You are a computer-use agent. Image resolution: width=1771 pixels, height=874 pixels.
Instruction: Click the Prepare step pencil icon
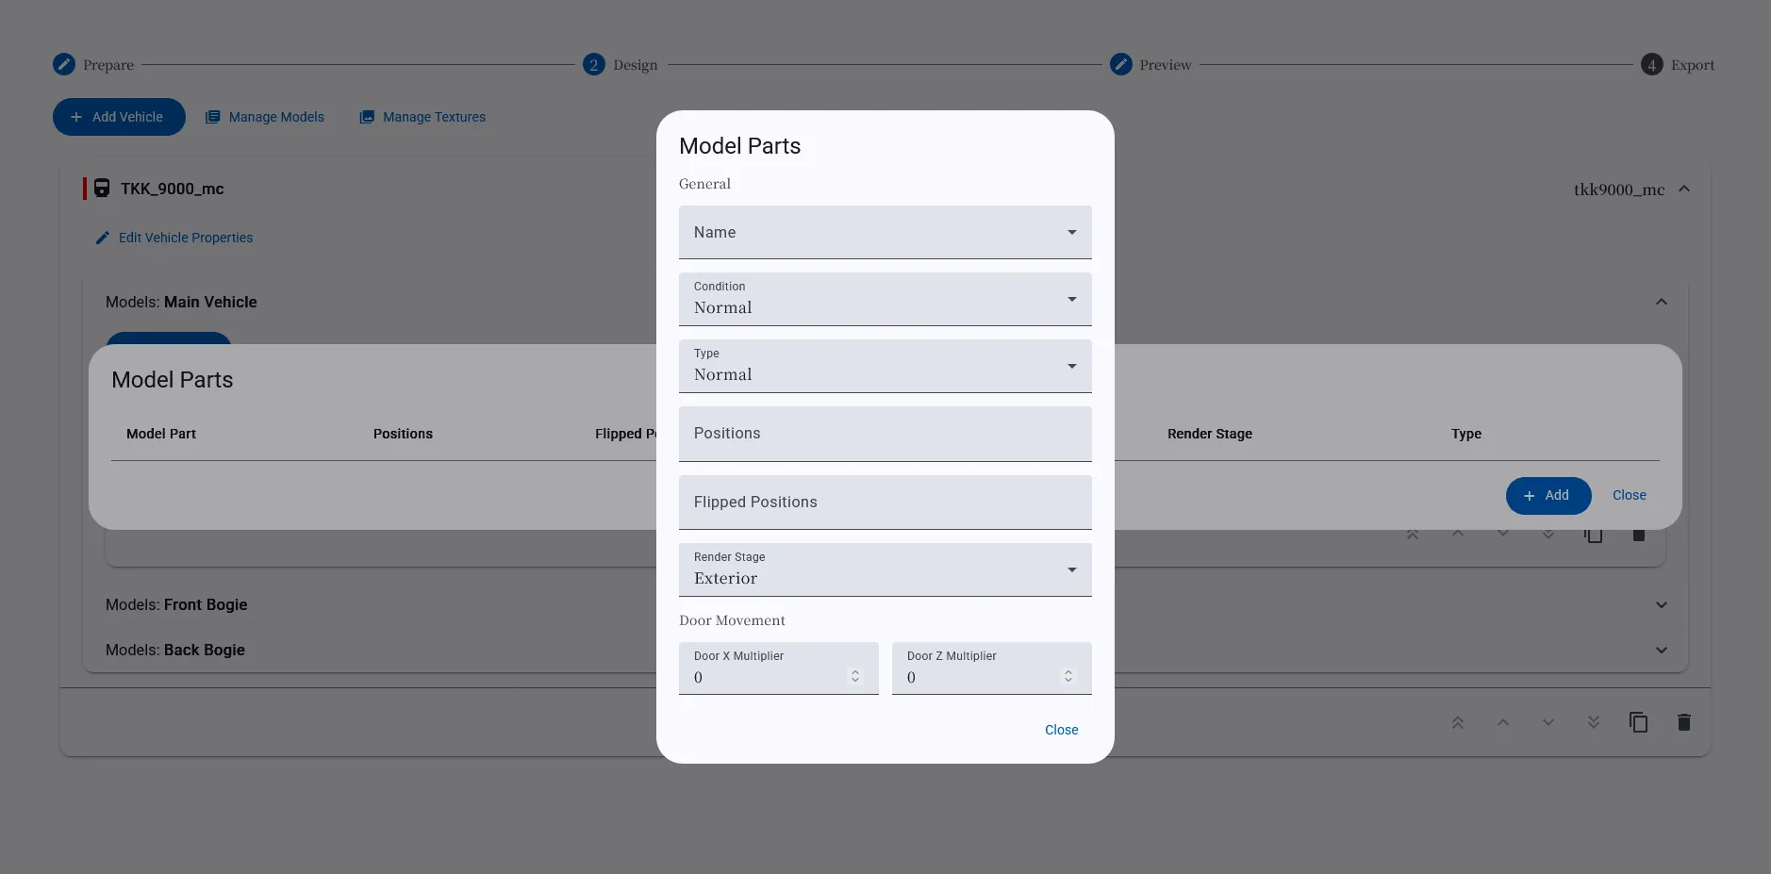[x=64, y=64]
